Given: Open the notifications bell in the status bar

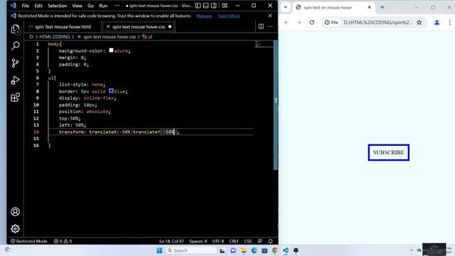Looking at the screenshot, I should 270,241.
